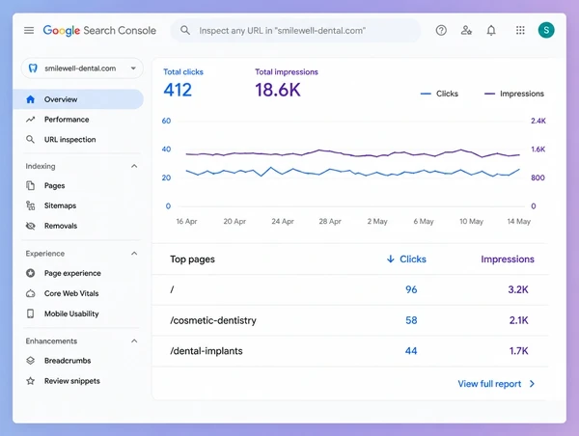
Task: Click the search magnifier icon in URL bar
Action: pos(185,30)
